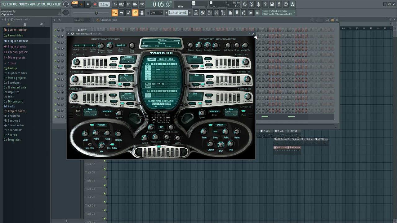This screenshot has width=397, height=223.
Task: Open Plugin database in browser
Action: point(18,41)
